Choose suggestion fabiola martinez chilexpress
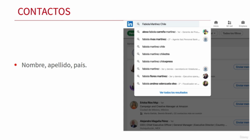250x140 pixels. [x=173, y=61]
